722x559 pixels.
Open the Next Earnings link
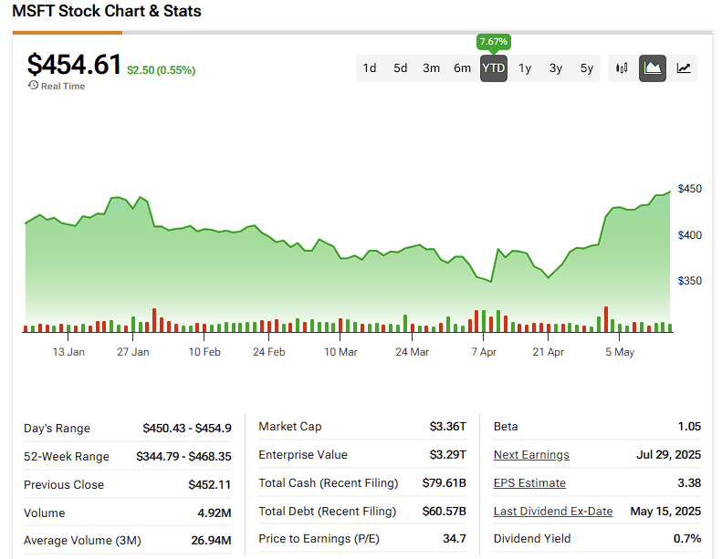click(531, 454)
